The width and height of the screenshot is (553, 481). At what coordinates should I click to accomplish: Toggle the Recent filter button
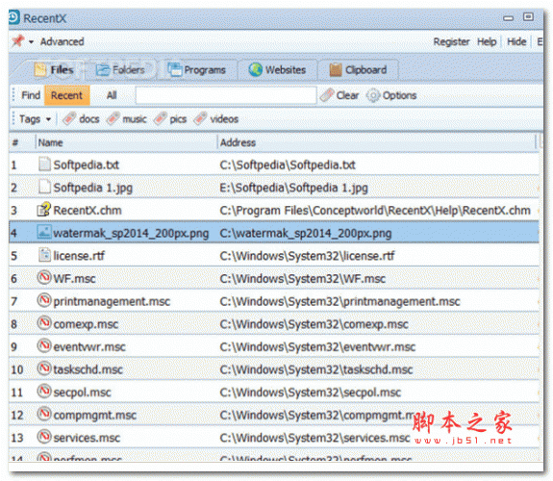coord(66,95)
